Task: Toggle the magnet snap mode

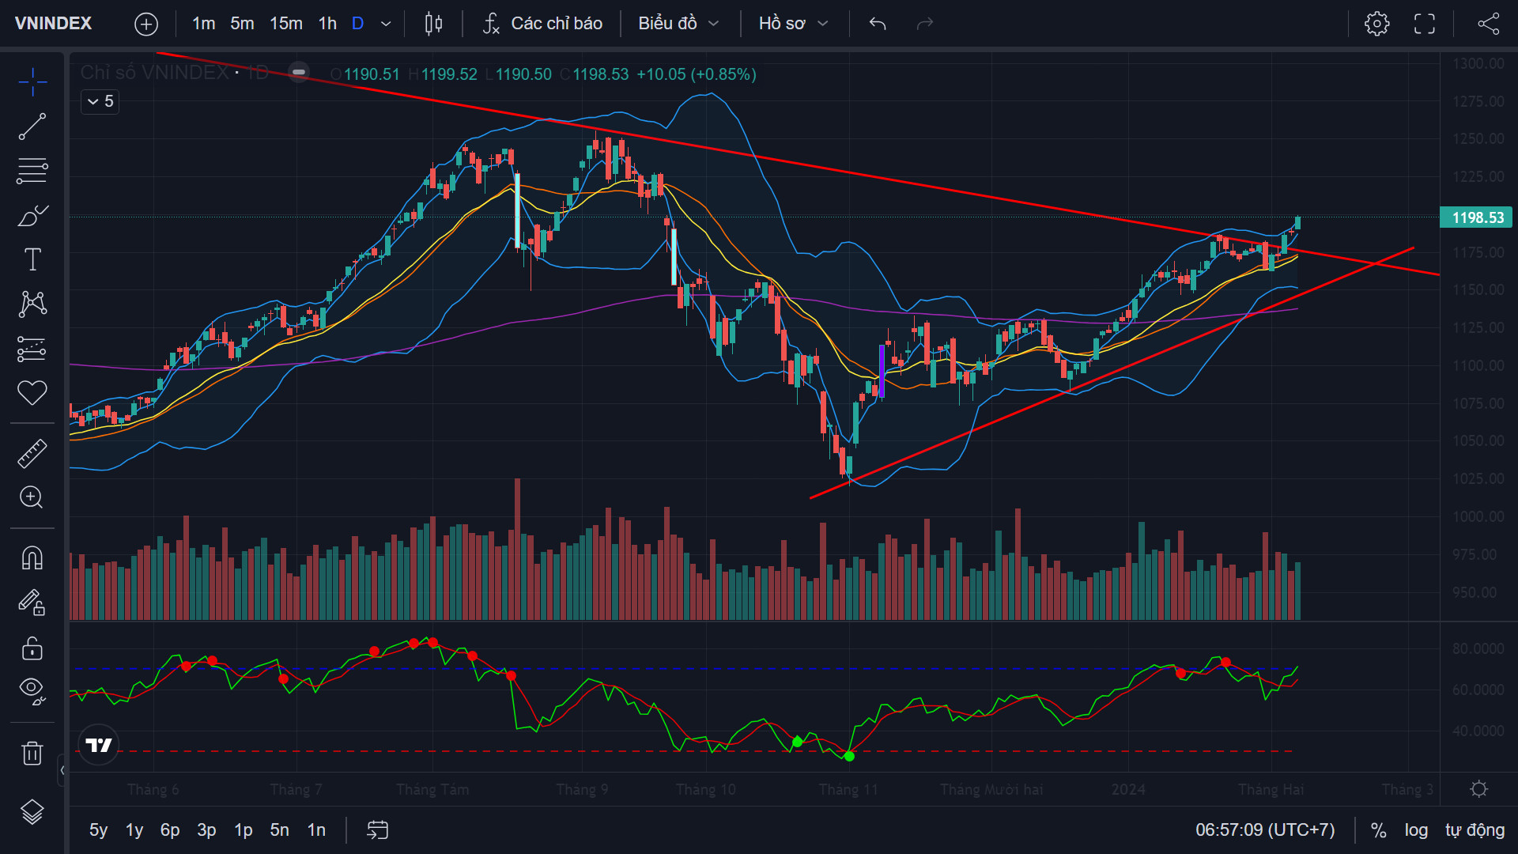Action: [x=32, y=558]
